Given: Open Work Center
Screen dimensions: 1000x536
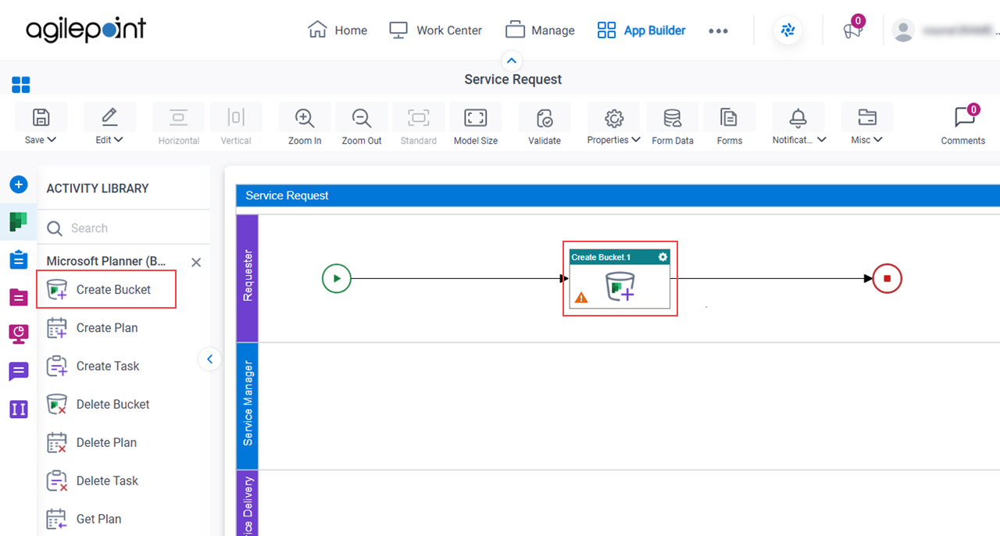Looking at the screenshot, I should pos(436,30).
